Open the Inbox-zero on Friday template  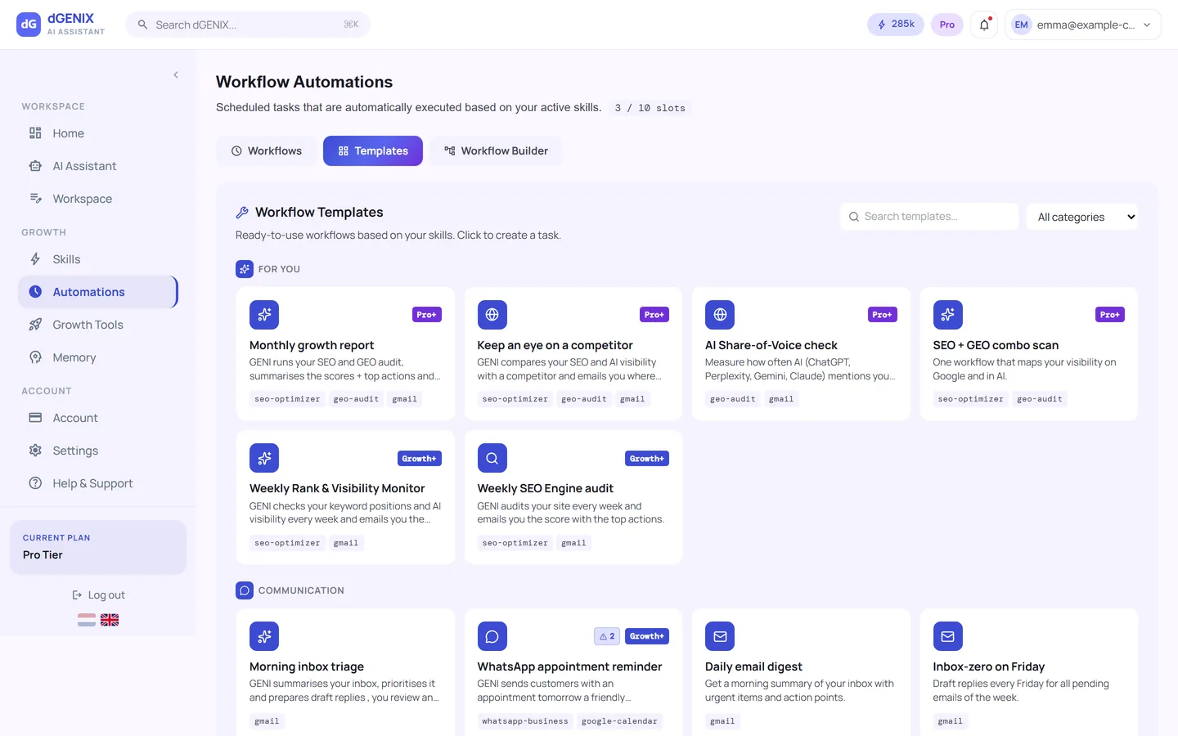[1029, 672]
